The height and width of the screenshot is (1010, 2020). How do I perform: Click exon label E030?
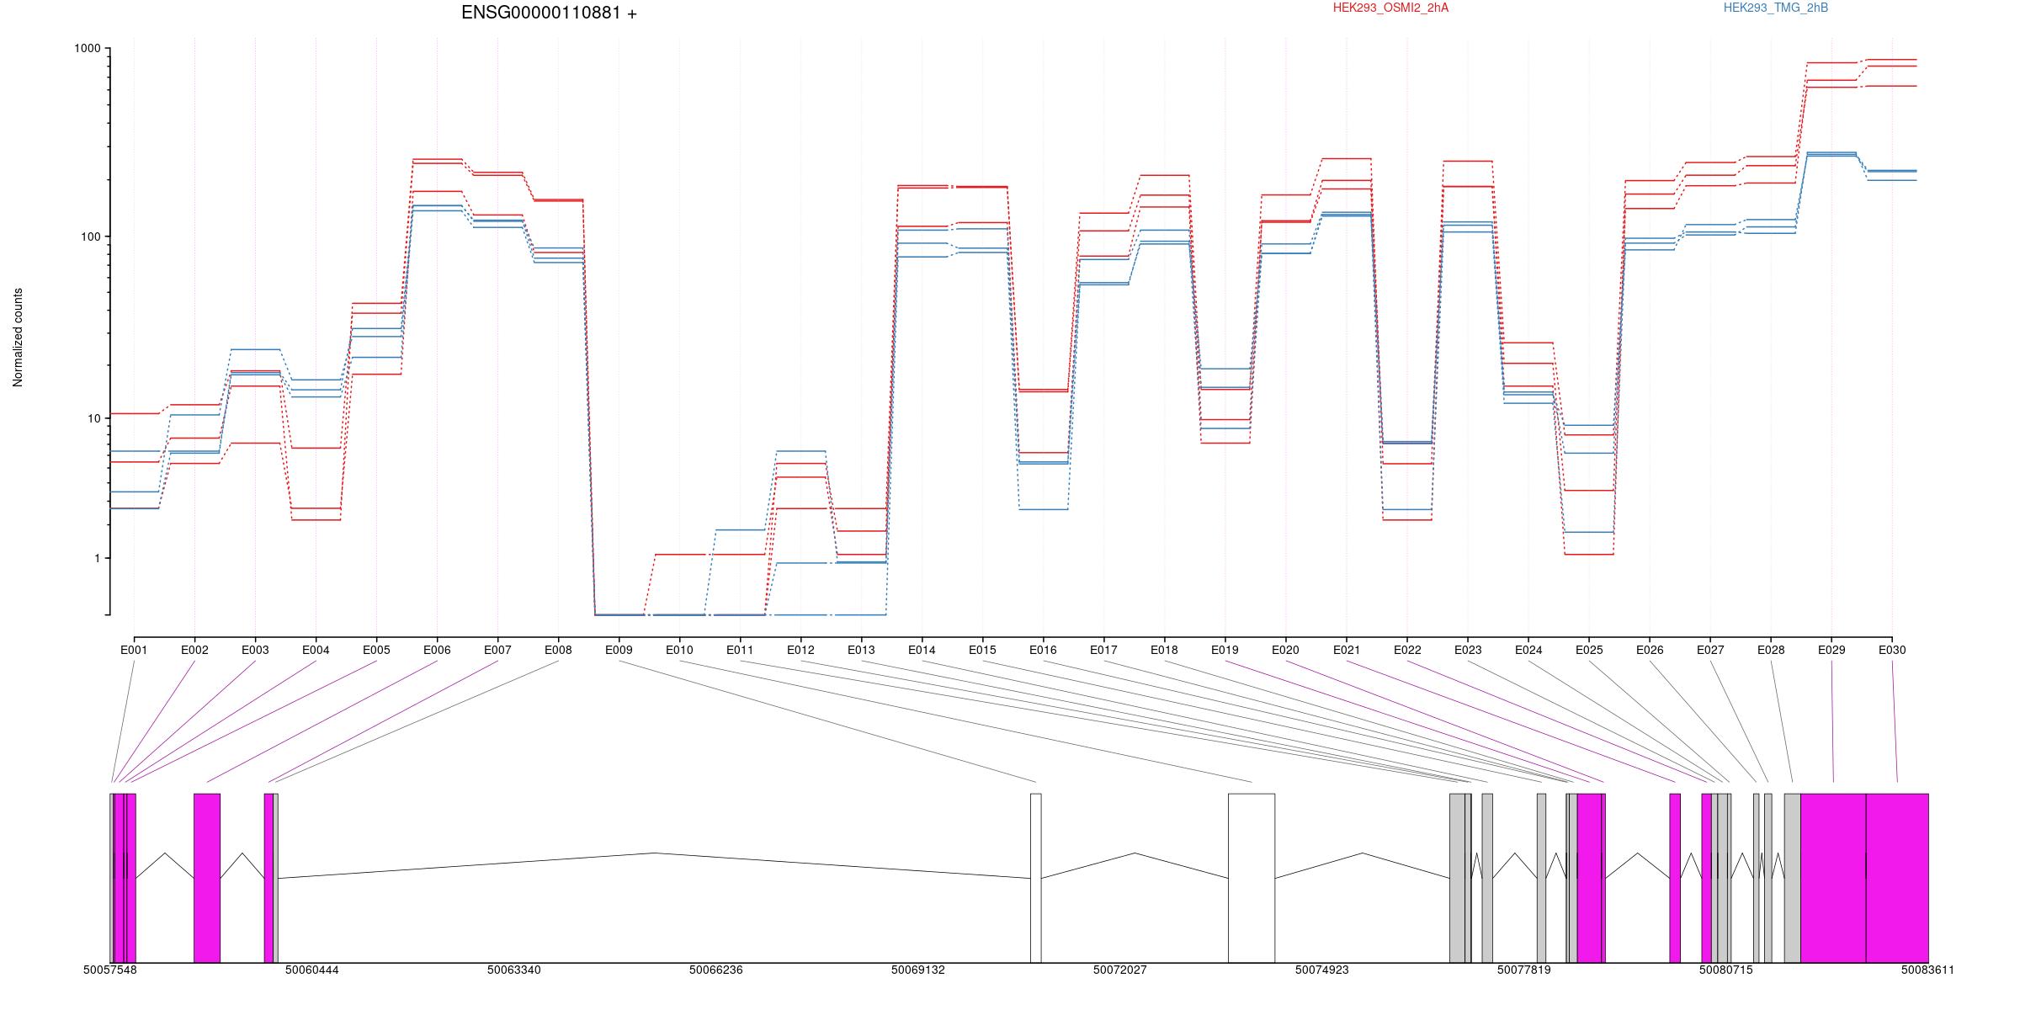coord(1892,650)
